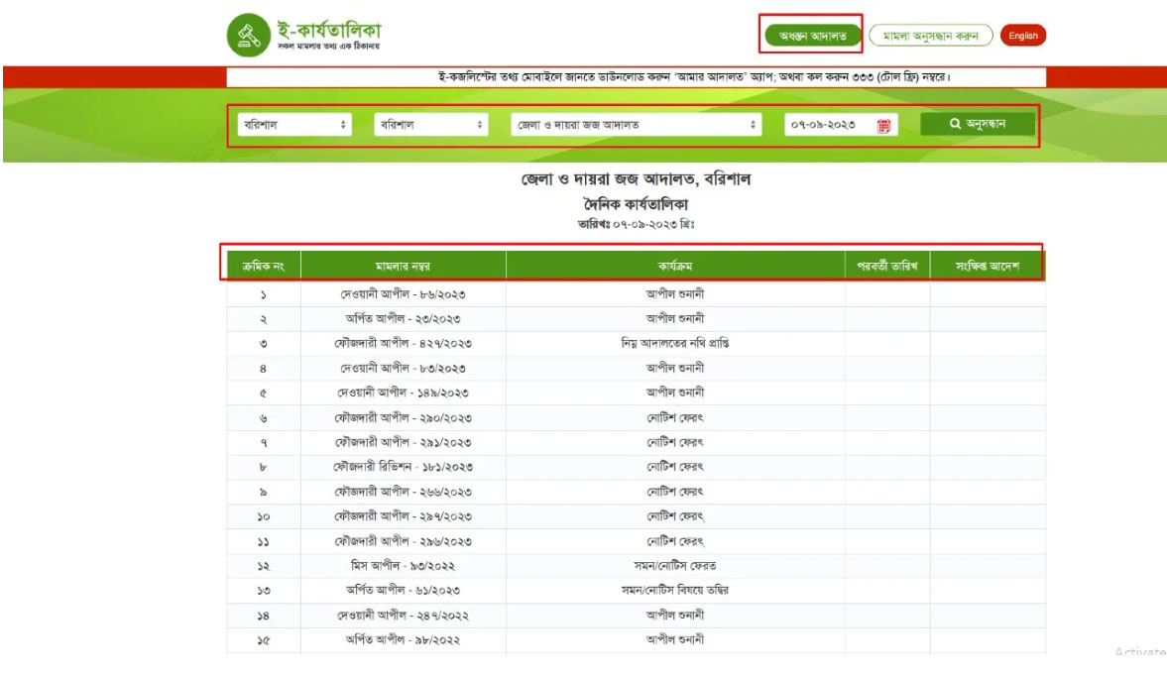Click the gavel logo icon
The width and height of the screenshot is (1167, 677).
(x=243, y=37)
